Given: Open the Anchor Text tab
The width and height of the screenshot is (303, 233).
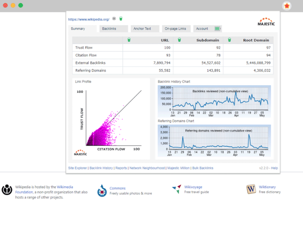Looking at the screenshot, I should pos(145,29).
